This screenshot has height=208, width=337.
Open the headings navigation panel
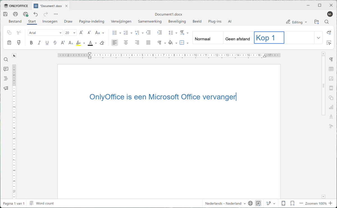click(x=6, y=79)
